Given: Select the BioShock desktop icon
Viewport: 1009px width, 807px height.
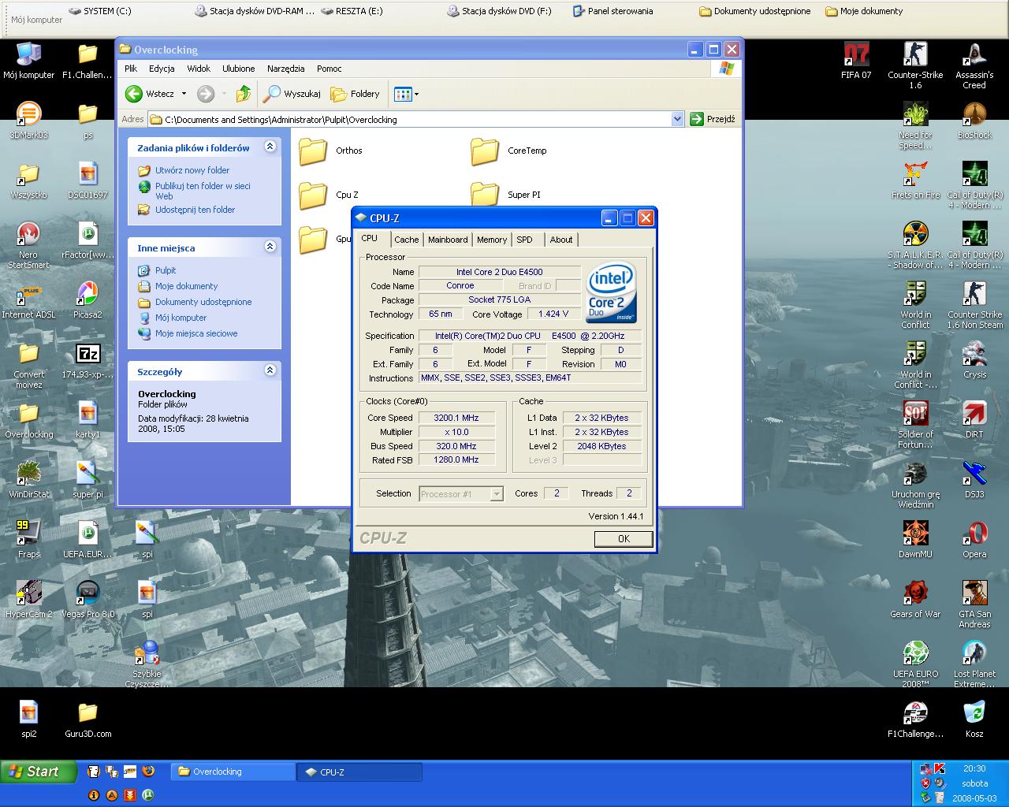Looking at the screenshot, I should tap(974, 121).
